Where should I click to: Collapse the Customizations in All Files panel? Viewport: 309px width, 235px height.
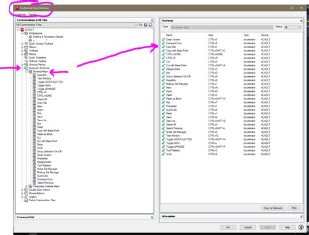point(152,20)
